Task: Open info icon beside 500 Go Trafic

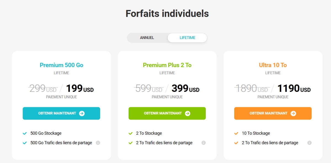Action: coord(98,143)
